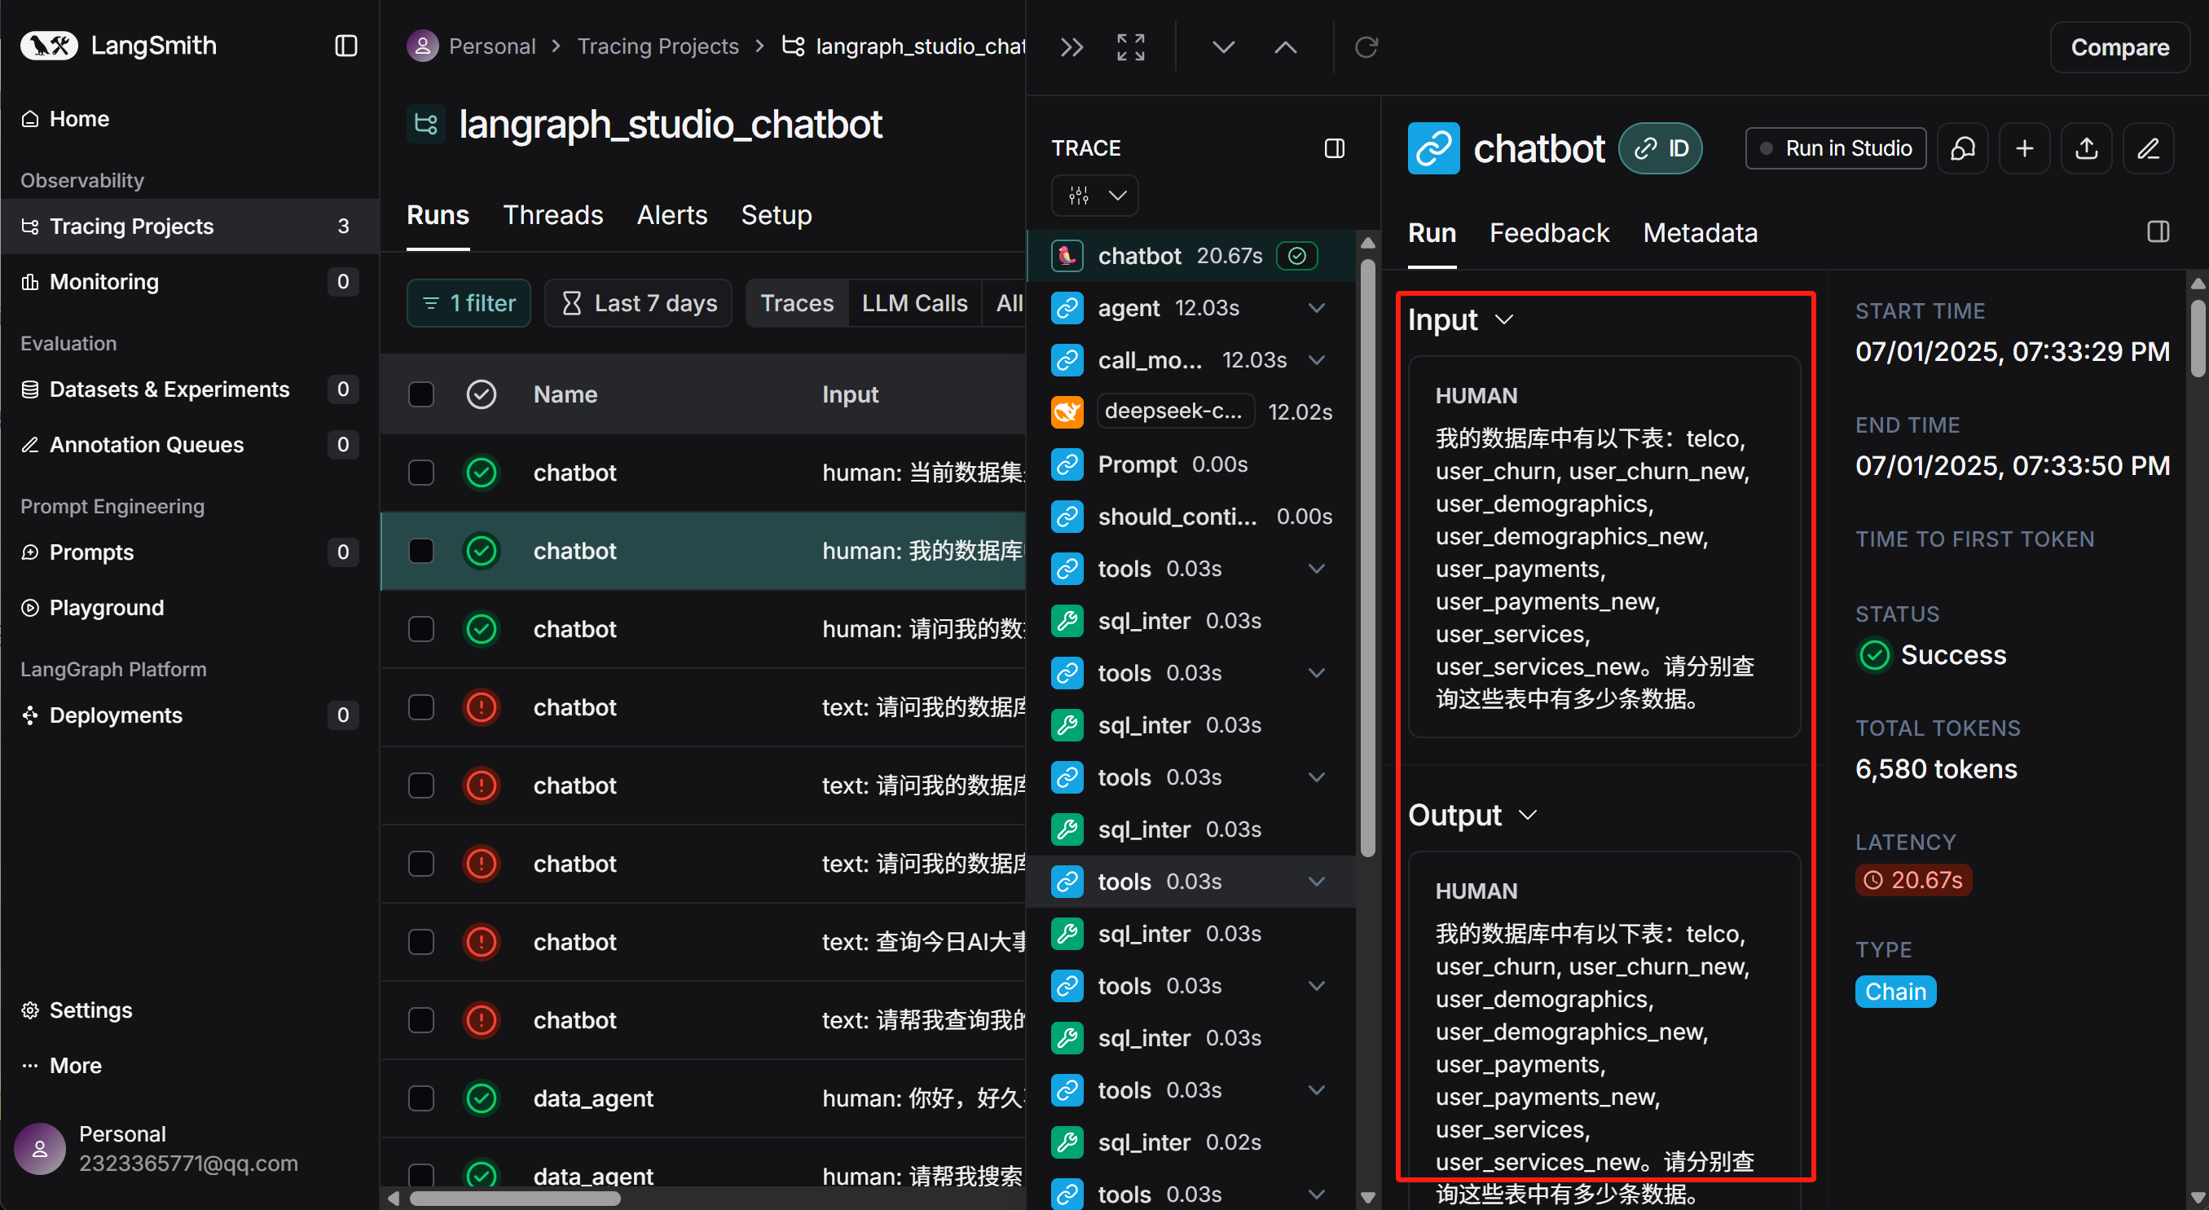
Task: Check the box for the first failed chatbot run
Action: [421, 707]
